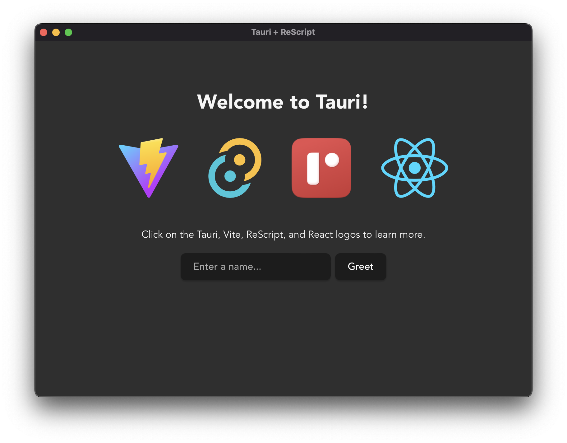Close the window with red button
567x443 pixels.
tap(44, 32)
